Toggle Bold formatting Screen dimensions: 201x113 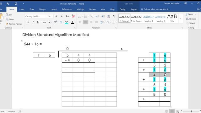pos(27,22)
